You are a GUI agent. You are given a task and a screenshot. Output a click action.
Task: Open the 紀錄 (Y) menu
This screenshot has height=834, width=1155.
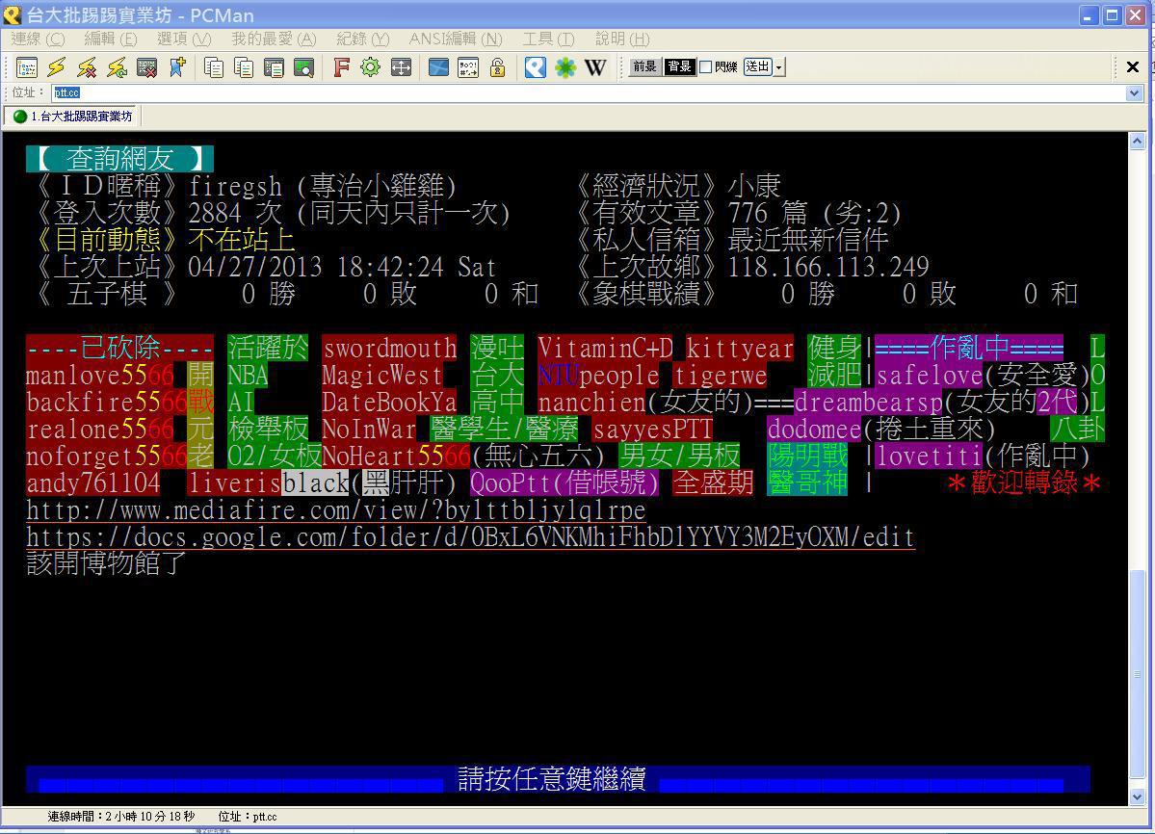click(x=362, y=39)
